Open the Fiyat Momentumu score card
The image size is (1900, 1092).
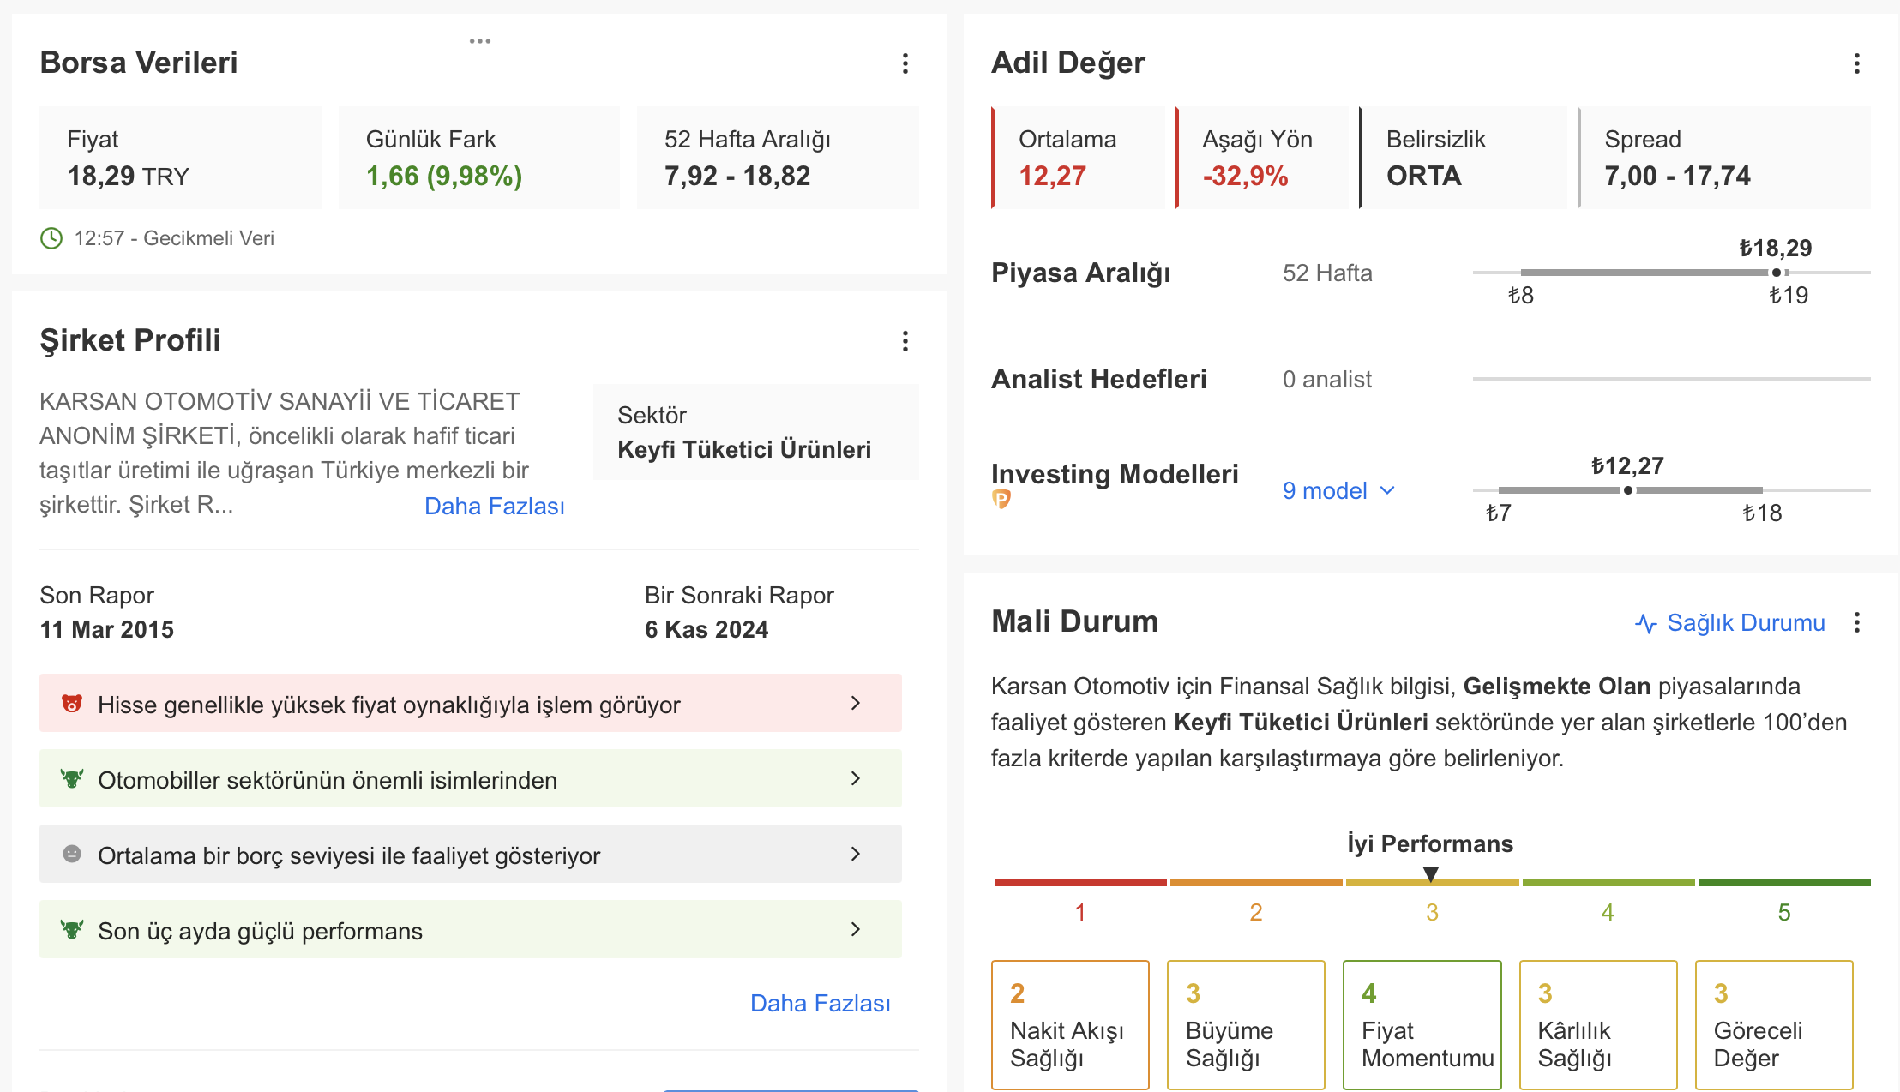pyautogui.click(x=1422, y=1025)
